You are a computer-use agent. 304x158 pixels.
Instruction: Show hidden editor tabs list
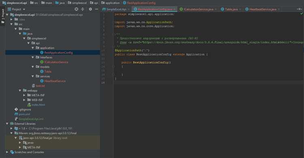[300, 9]
